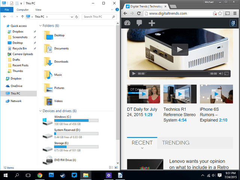Click the plus icon in site toolbar
The height and width of the screenshot is (180, 240).
pyautogui.click(x=151, y=23)
